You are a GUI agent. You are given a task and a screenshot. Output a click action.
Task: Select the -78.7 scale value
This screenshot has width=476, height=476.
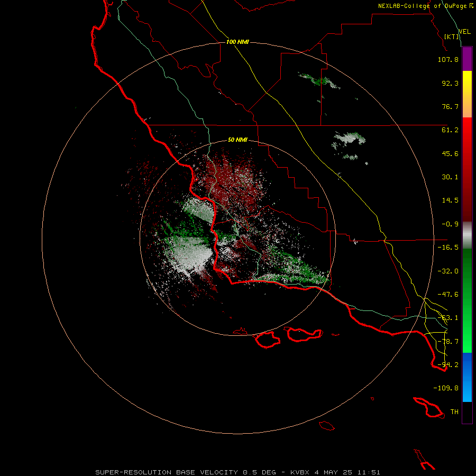click(448, 342)
